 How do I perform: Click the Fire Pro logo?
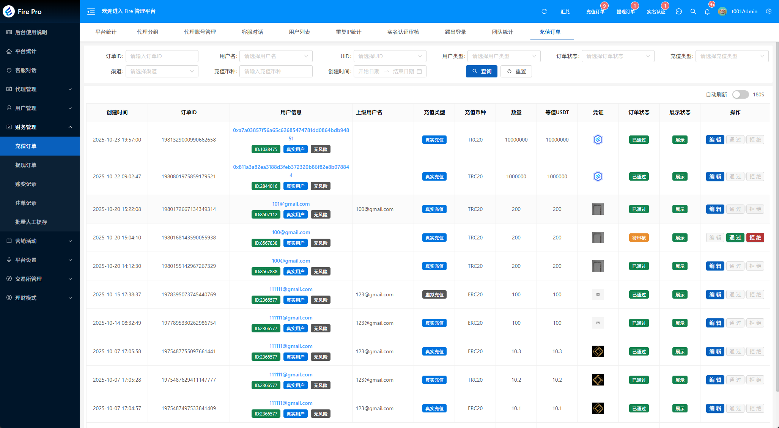click(9, 11)
